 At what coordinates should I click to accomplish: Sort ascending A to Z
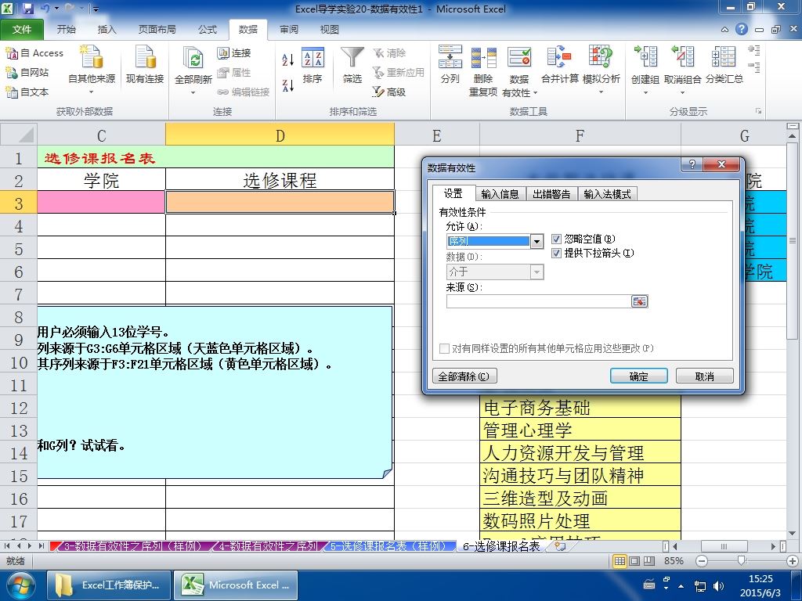tap(288, 59)
